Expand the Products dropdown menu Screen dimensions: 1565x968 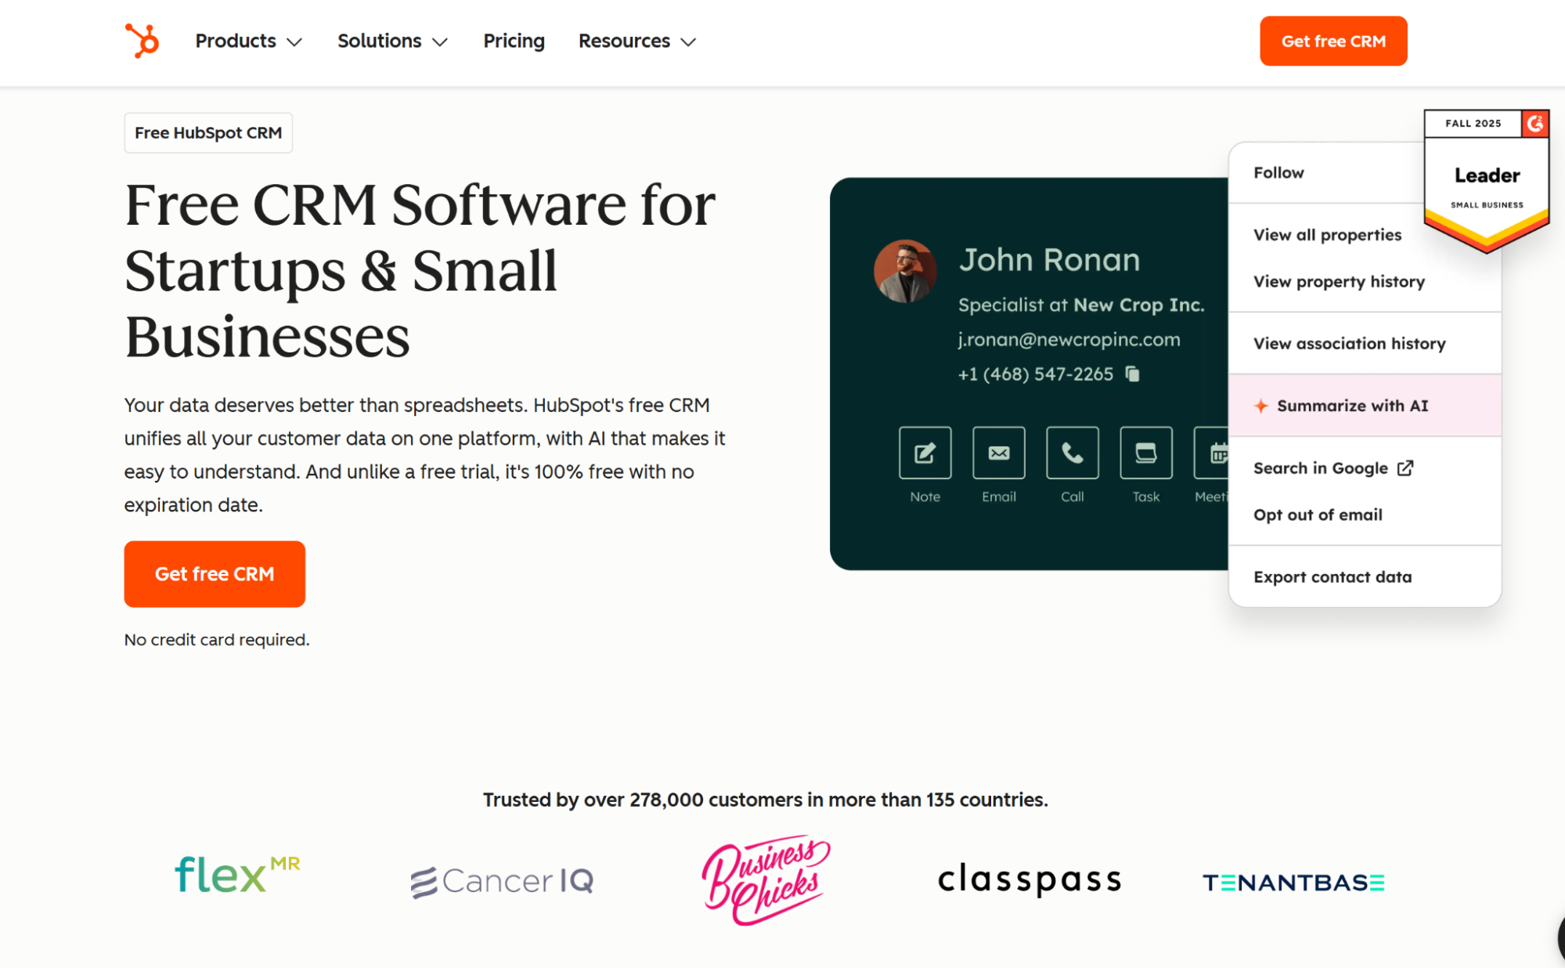click(x=248, y=41)
